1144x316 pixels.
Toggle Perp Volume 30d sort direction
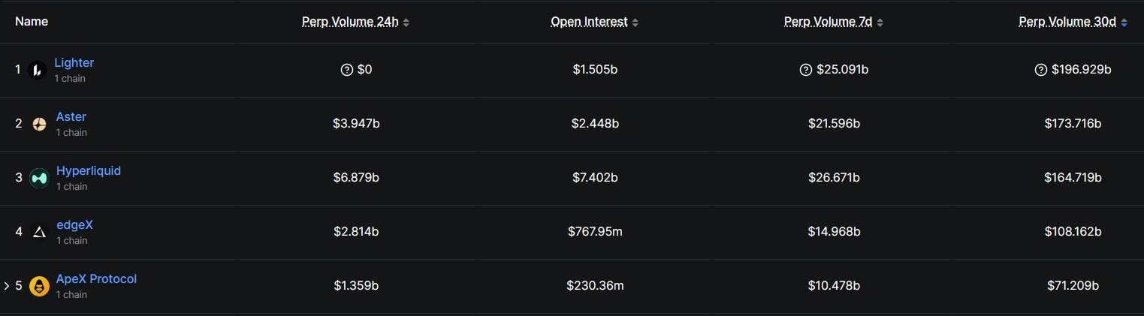pos(1124,23)
